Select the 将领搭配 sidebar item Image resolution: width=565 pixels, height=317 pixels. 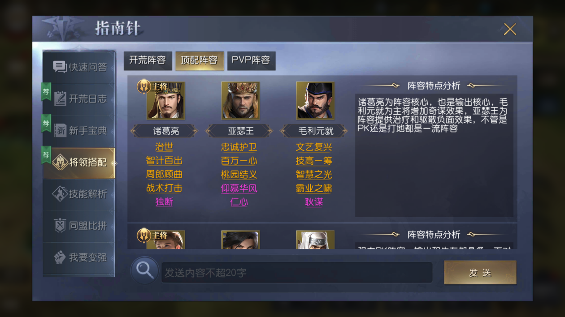coord(79,163)
